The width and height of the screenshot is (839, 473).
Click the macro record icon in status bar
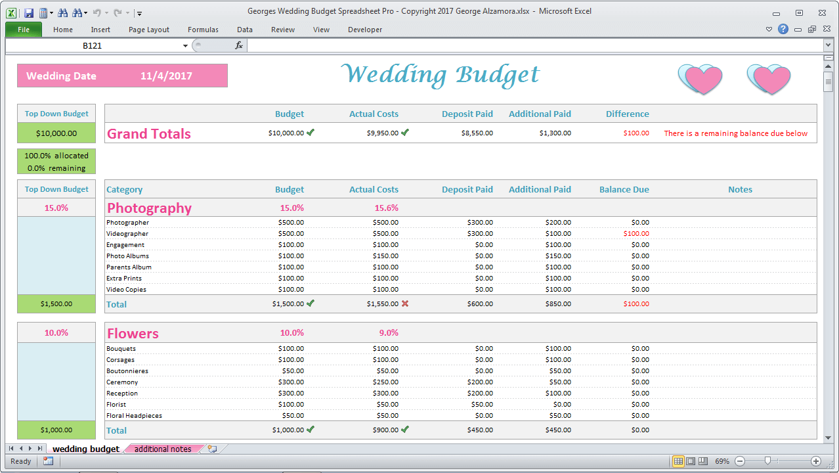tap(48, 461)
